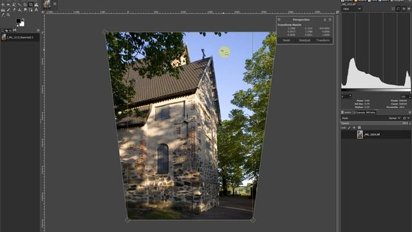Open the black foreground color swatch
Image resolution: width=412 pixels, height=232 pixels.
click(x=19, y=21)
